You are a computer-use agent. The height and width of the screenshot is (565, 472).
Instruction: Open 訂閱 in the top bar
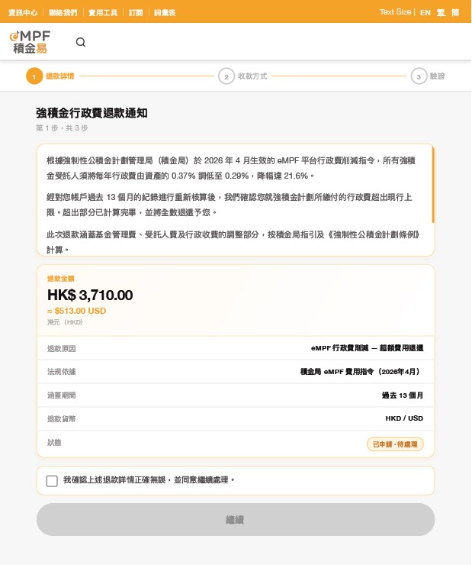coord(136,13)
